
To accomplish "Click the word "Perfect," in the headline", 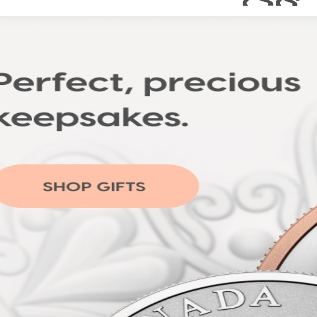I will [67, 83].
